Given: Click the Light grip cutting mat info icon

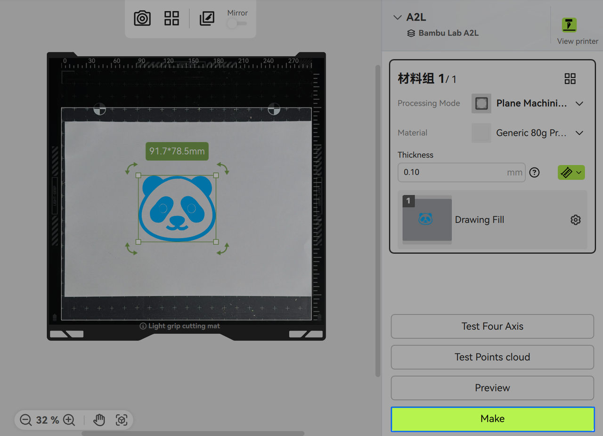Looking at the screenshot, I should click(143, 326).
